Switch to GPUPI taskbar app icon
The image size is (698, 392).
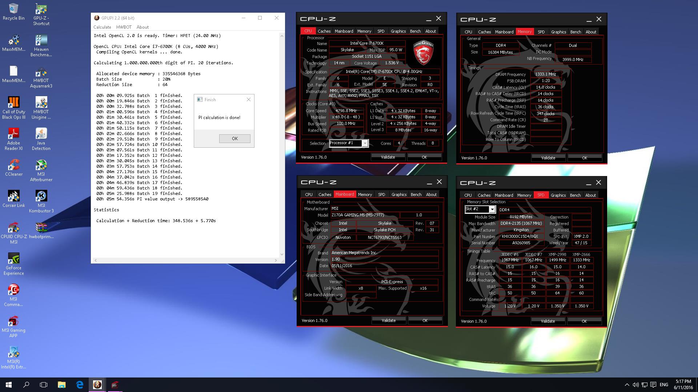click(x=97, y=385)
